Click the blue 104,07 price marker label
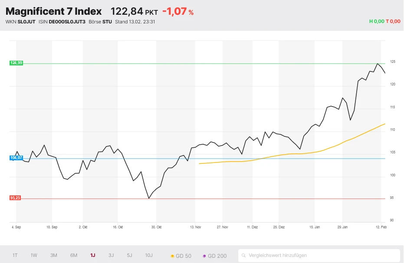Image resolution: width=404 pixels, height=263 pixels. pyautogui.click(x=16, y=158)
